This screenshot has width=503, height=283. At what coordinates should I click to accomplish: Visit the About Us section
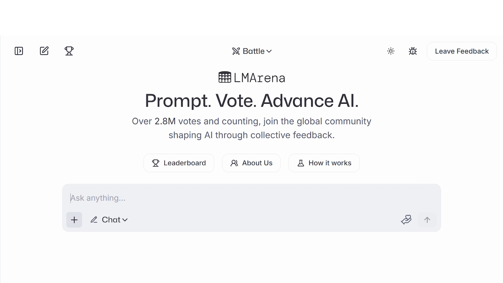point(251,163)
